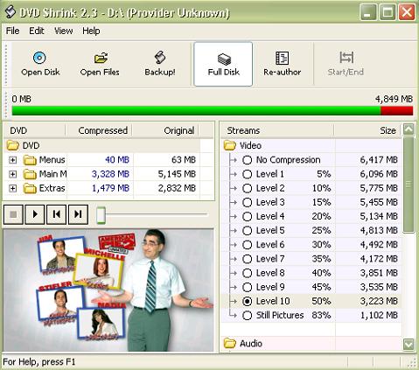Open the Edit menu
The image size is (419, 370).
[37, 31]
